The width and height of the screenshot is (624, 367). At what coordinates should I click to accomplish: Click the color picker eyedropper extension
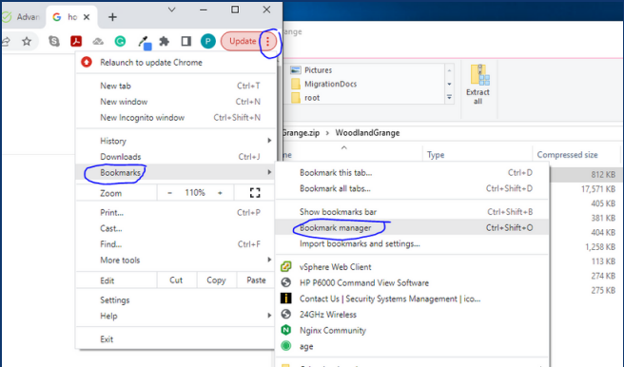click(x=144, y=43)
